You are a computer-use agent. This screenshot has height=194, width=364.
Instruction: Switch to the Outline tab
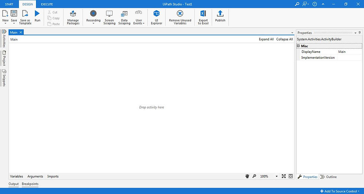[329, 177]
